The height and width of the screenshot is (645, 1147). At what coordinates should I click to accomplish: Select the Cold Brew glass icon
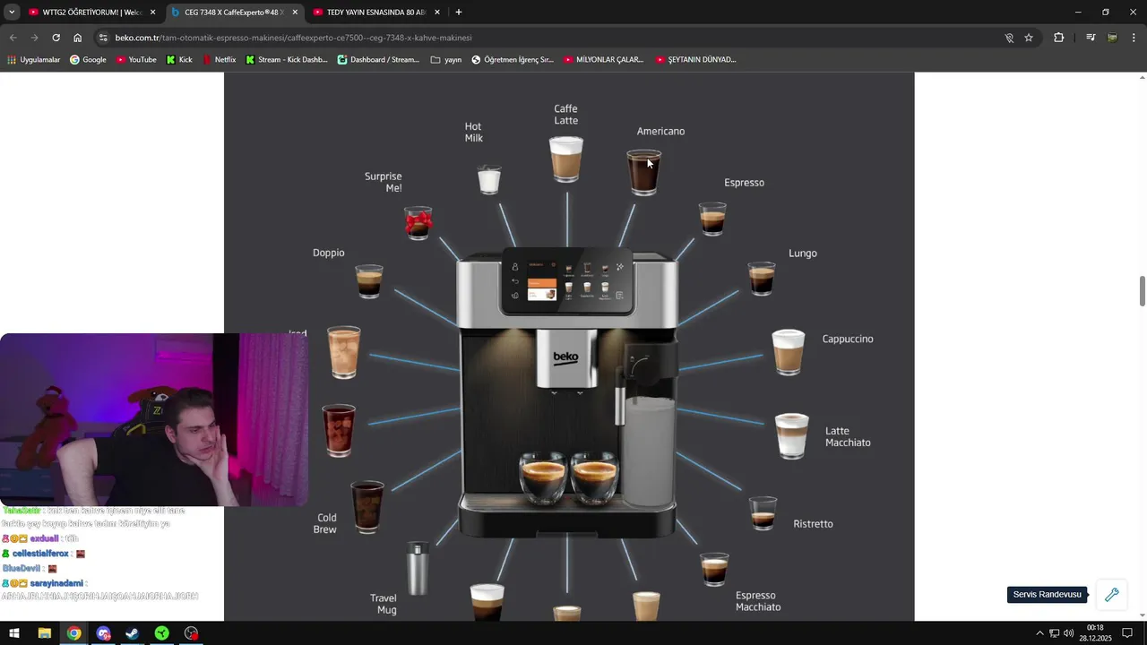(x=367, y=506)
